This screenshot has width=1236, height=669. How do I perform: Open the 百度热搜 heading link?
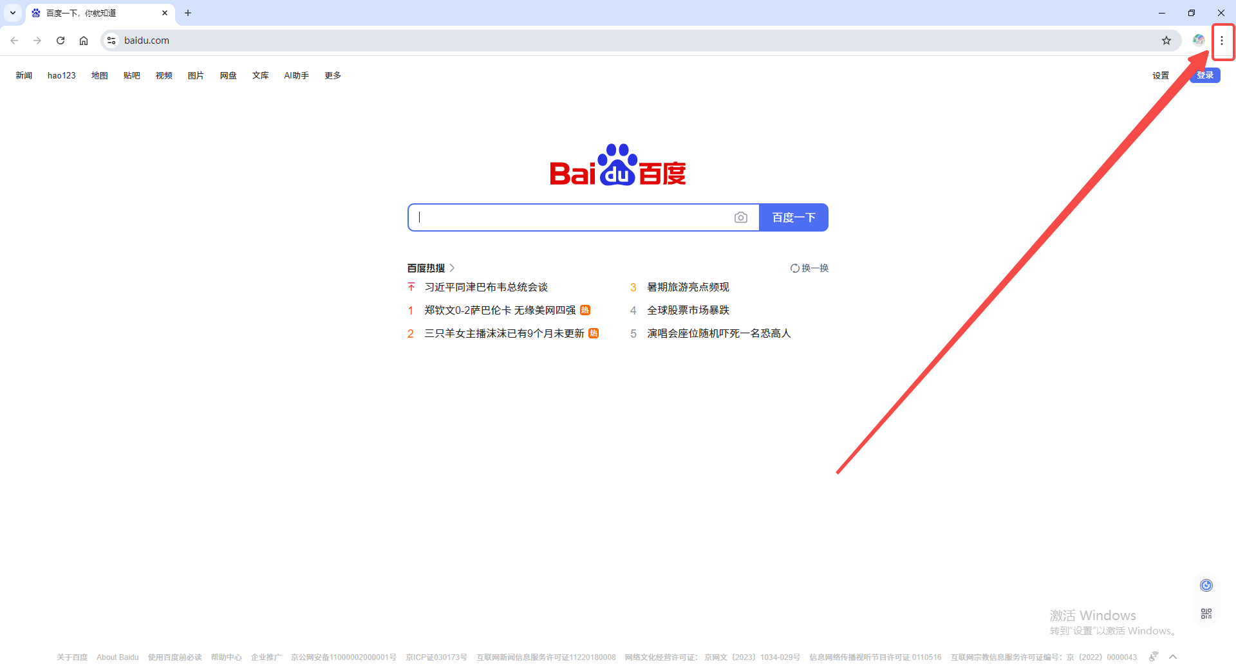426,268
